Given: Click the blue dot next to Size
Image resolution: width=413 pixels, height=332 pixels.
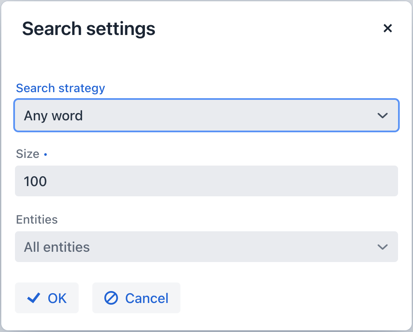Looking at the screenshot, I should 45,154.
